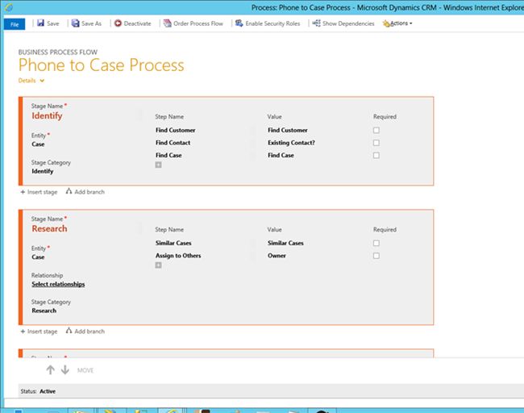
Task: Click Show Dependencies label
Action: (348, 23)
